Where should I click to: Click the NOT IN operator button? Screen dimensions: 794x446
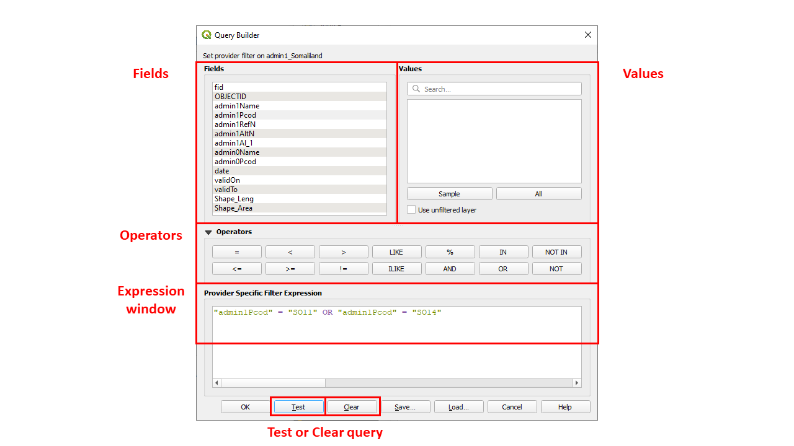pos(556,252)
